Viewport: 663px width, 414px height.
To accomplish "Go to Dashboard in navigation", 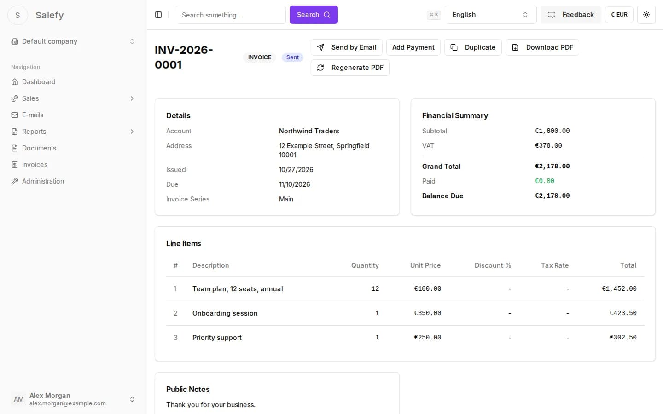I will 74,82.
